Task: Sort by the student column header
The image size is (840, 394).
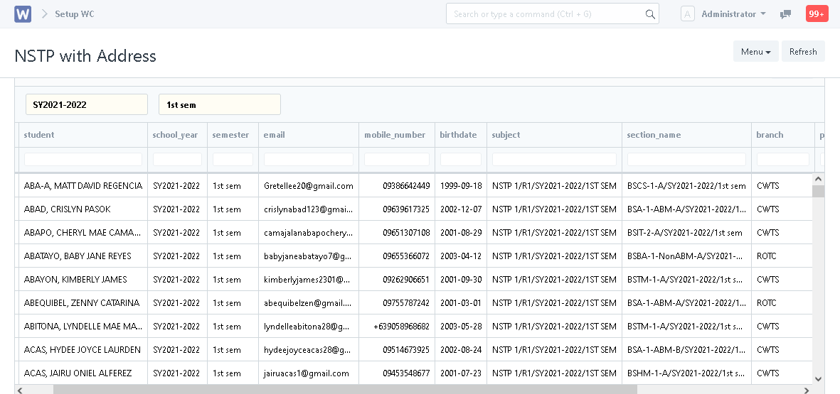Action: [83, 135]
